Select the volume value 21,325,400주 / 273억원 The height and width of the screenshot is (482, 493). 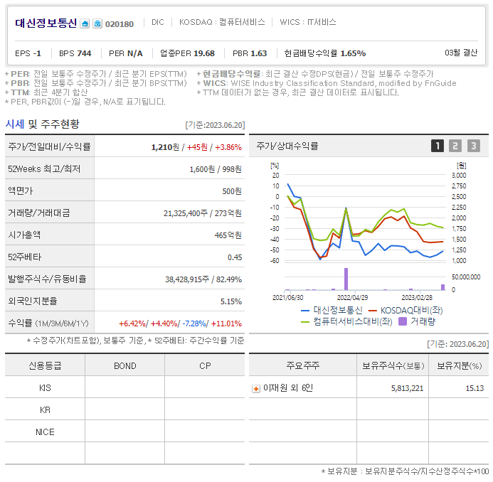click(x=203, y=213)
